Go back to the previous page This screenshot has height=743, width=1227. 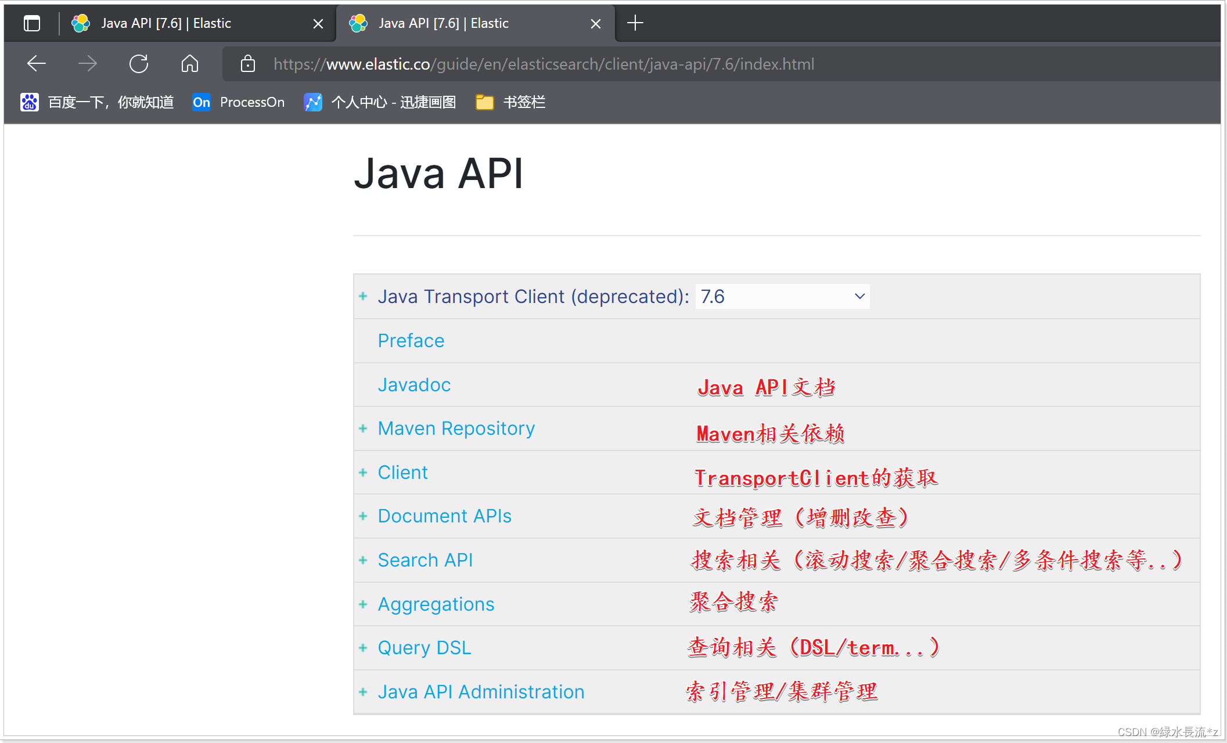pos(37,63)
